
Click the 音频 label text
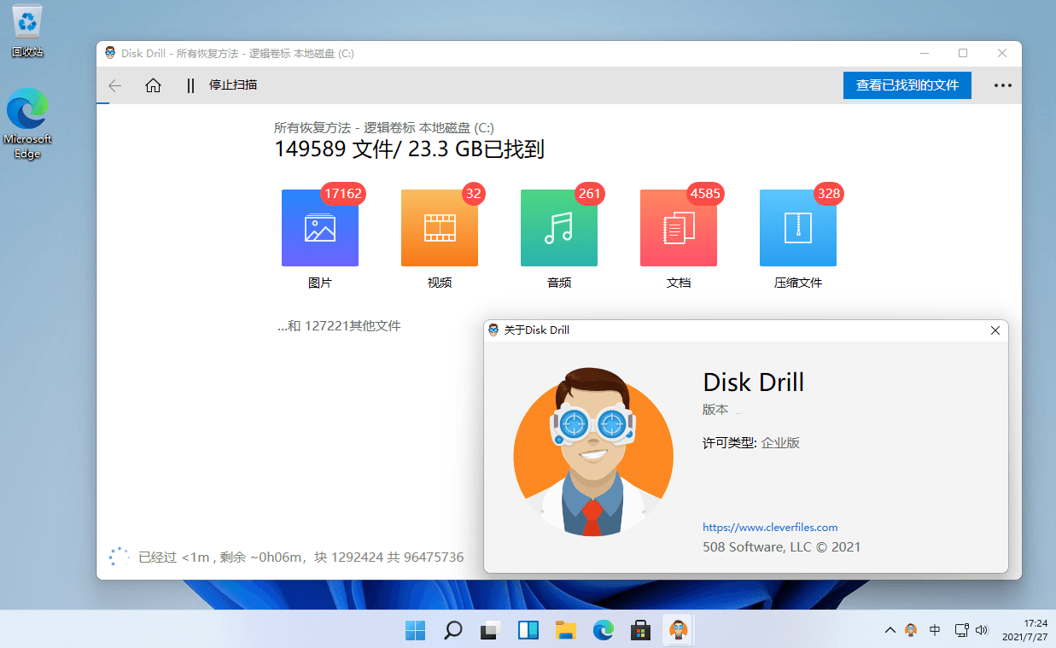point(559,283)
